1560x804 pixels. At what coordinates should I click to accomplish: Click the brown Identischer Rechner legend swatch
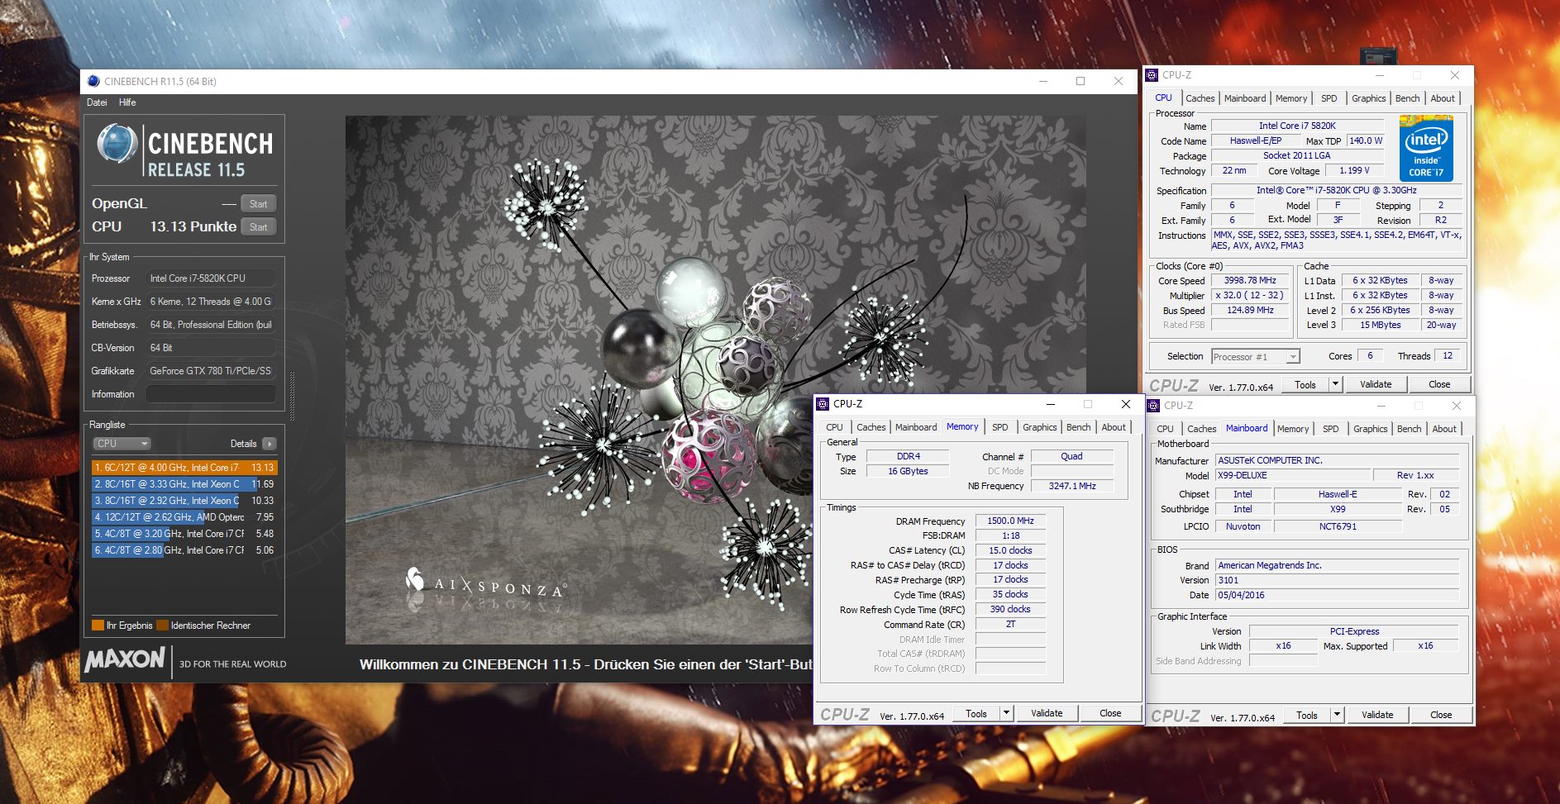(x=163, y=626)
